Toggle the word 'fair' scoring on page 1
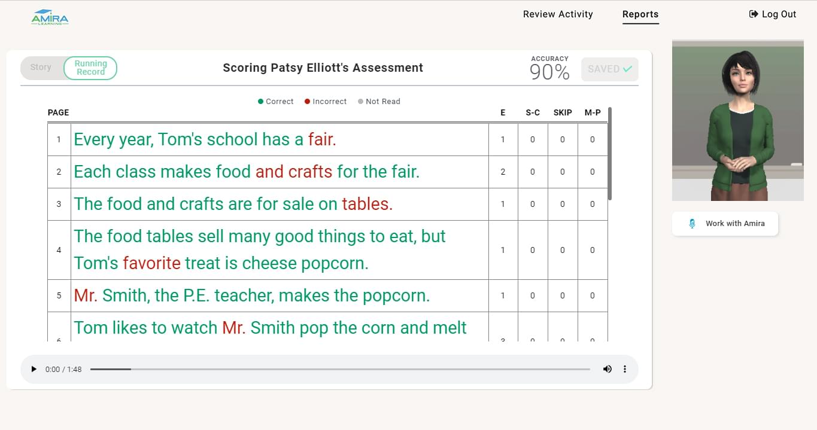Screen dimensions: 817x430 click(321, 140)
